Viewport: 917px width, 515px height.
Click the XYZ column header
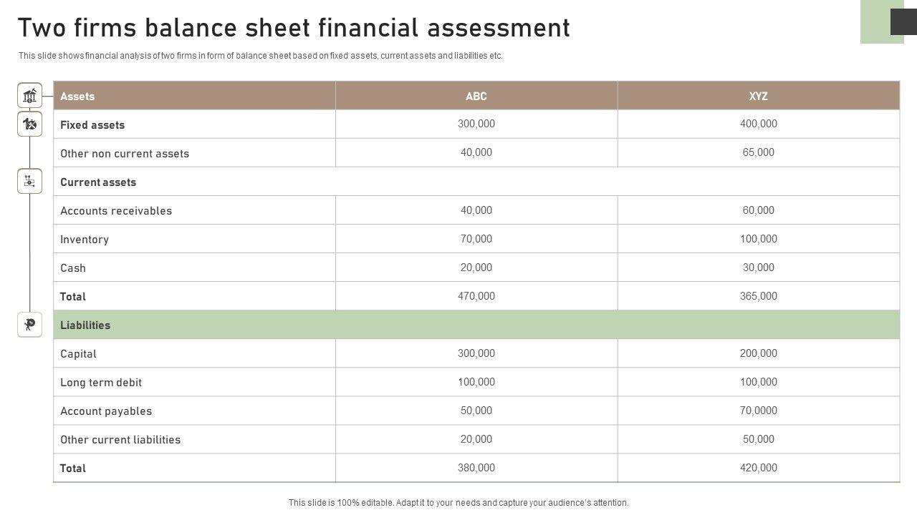(758, 96)
